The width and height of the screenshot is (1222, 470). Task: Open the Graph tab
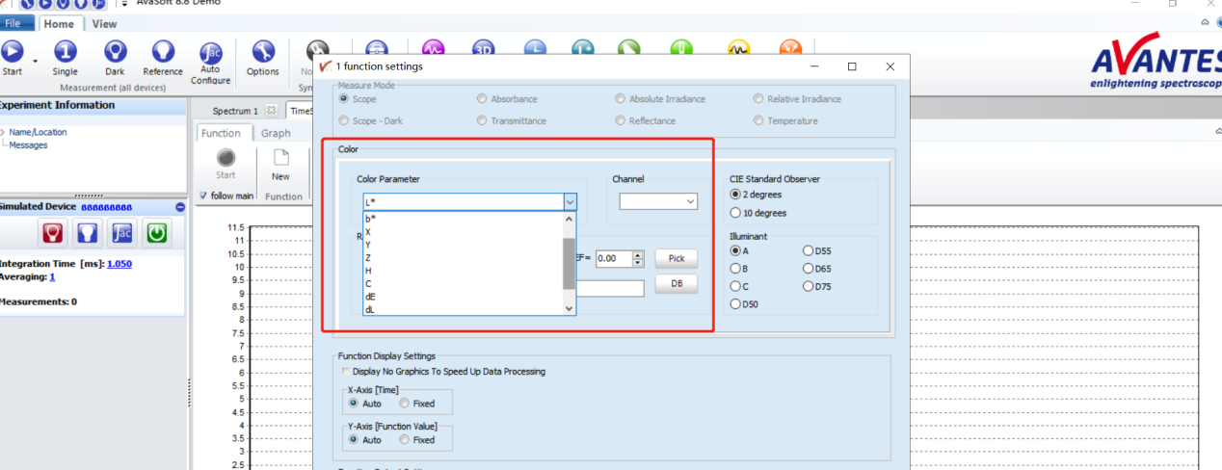tap(276, 133)
